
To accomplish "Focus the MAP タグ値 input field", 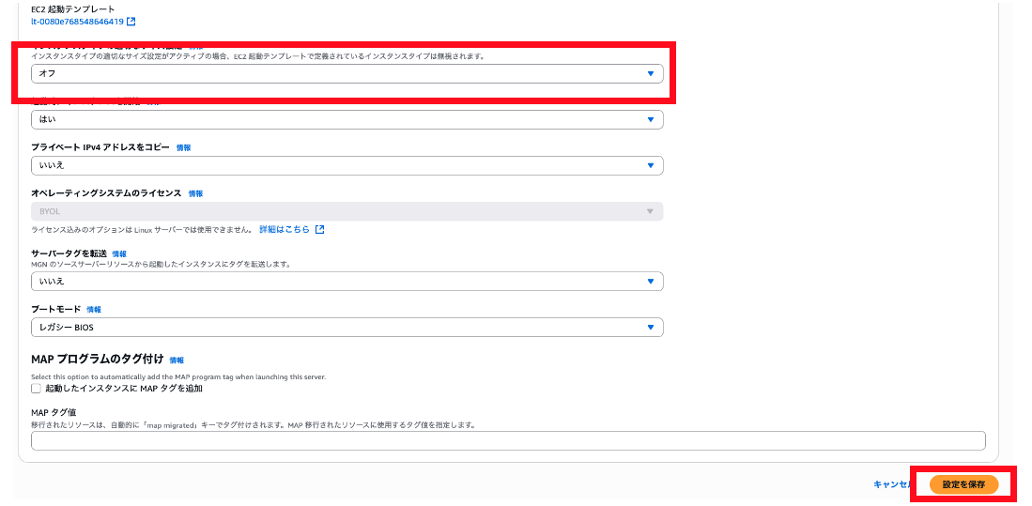I will pyautogui.click(x=508, y=441).
